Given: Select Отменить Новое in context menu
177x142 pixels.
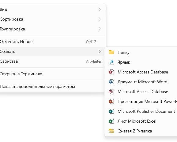Looking at the screenshot, I should click(x=52, y=41).
